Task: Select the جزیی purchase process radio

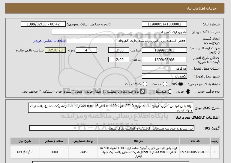Action: point(188,92)
